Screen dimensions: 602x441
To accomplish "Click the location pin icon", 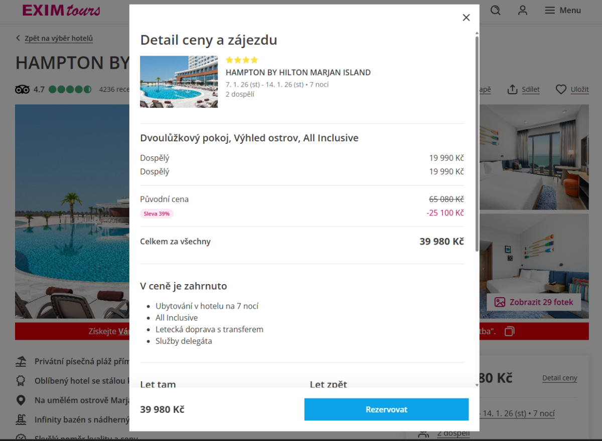I will point(21,400).
